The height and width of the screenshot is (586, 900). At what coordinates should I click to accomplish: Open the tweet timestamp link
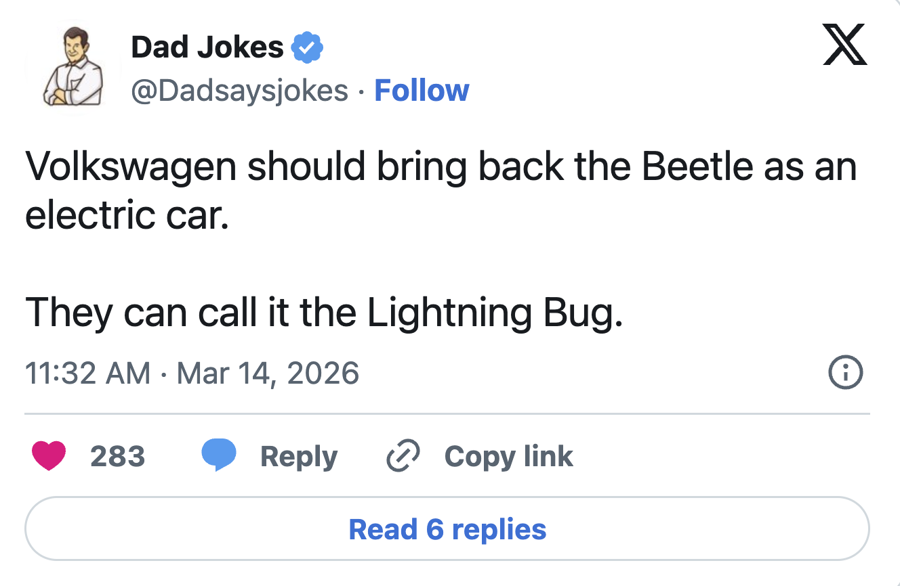(192, 372)
